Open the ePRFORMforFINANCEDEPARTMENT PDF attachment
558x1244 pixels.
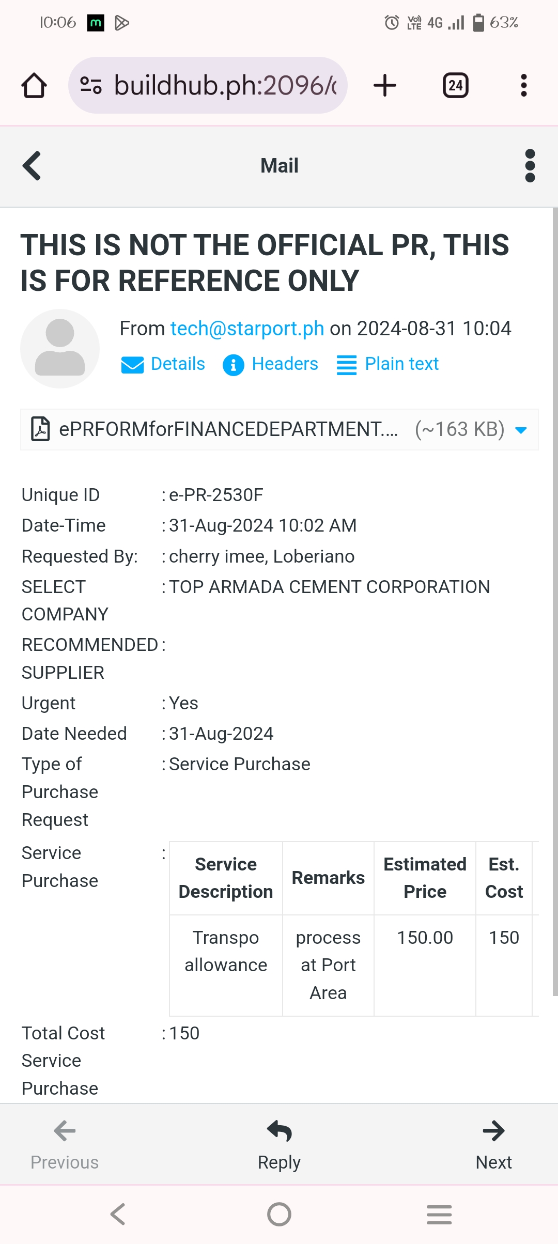(x=227, y=429)
